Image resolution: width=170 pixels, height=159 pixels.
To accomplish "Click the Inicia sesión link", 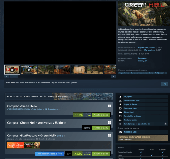I will (x=11, y=83).
